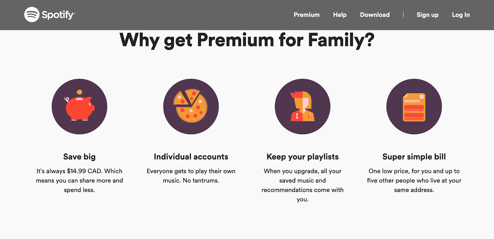Select the No tantrums description text
The width and height of the screenshot is (494, 239).
(x=191, y=176)
